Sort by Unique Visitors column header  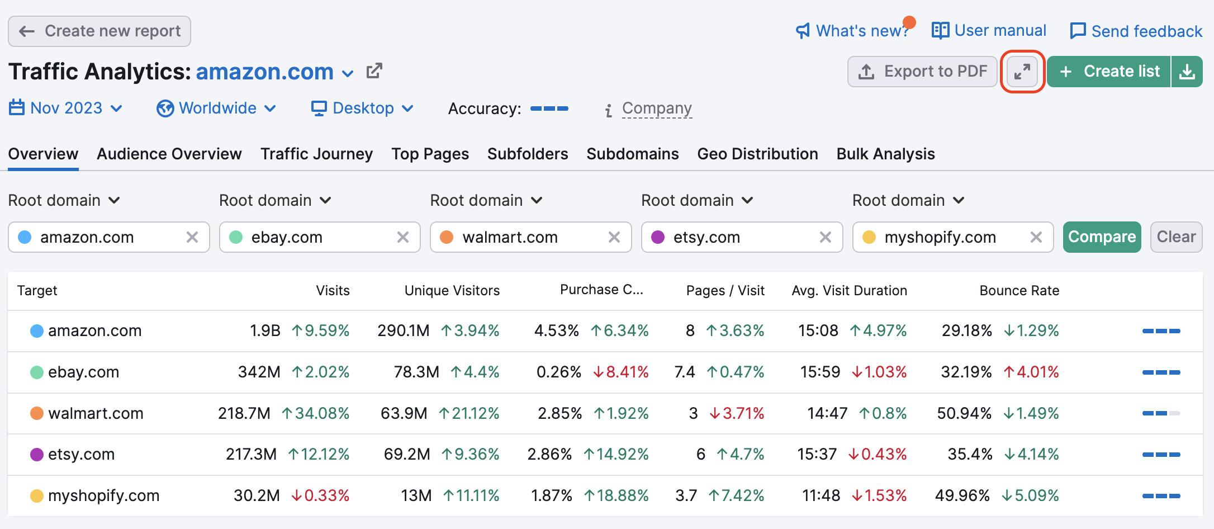click(452, 290)
